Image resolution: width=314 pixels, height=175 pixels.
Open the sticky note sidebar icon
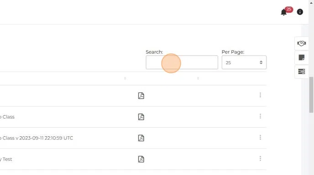tap(302, 57)
